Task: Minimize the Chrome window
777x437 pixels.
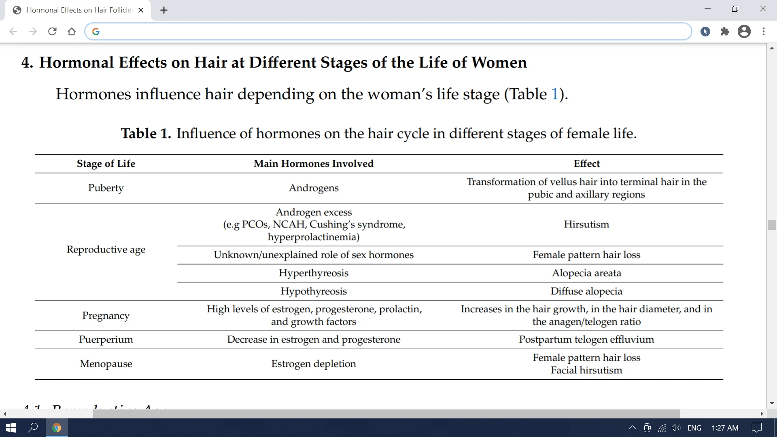Action: click(x=707, y=8)
